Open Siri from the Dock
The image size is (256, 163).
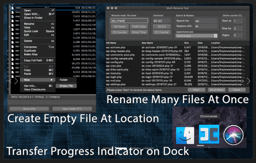[233, 135]
